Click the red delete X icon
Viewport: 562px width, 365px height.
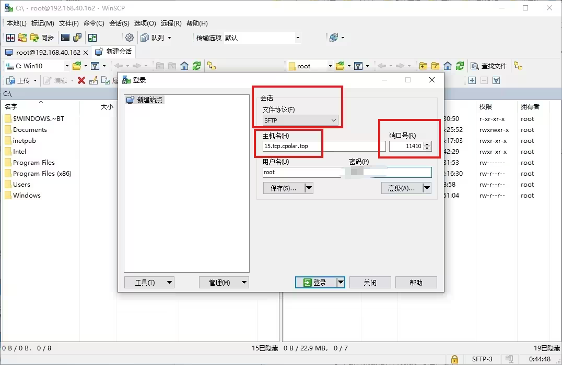[81, 80]
